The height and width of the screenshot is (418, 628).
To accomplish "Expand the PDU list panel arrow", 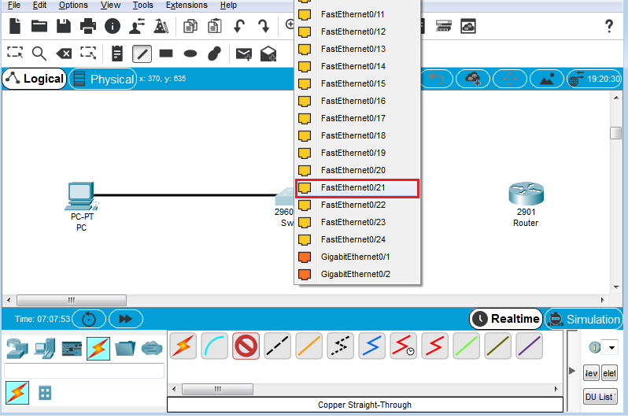I will pyautogui.click(x=572, y=371).
